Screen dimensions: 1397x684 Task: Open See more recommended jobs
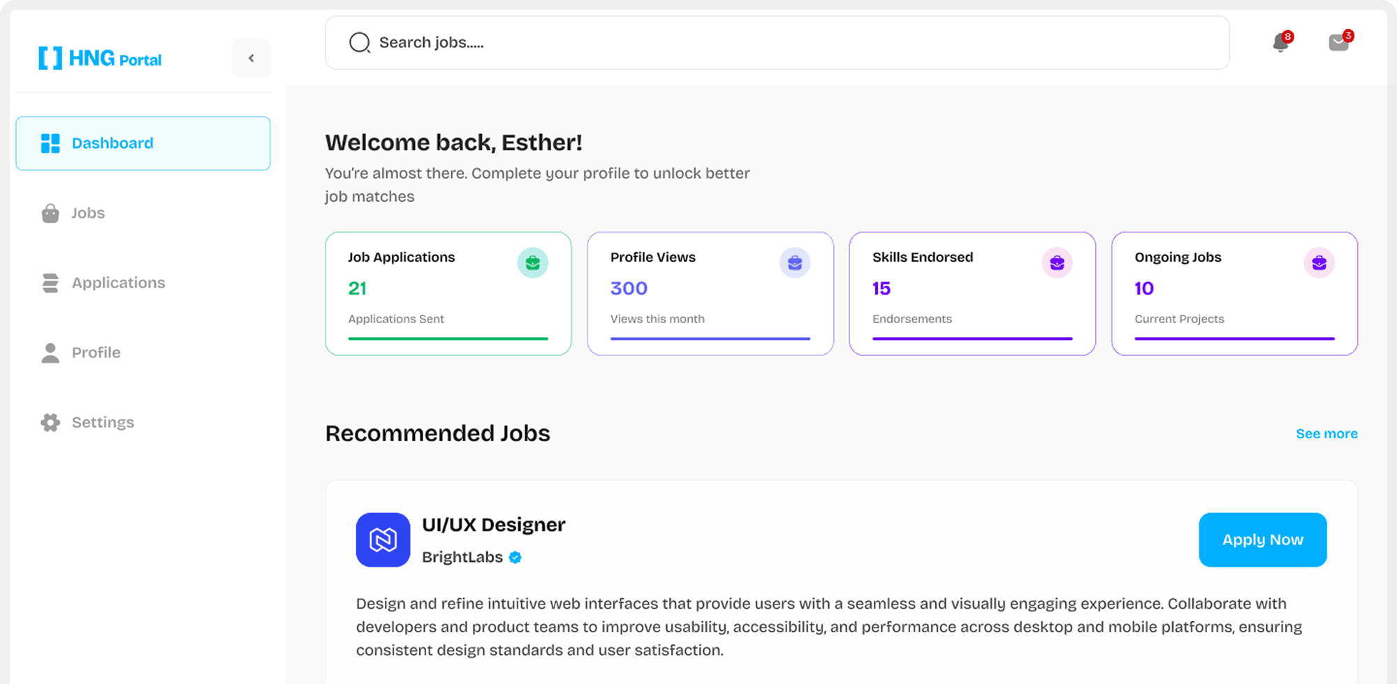1326,433
